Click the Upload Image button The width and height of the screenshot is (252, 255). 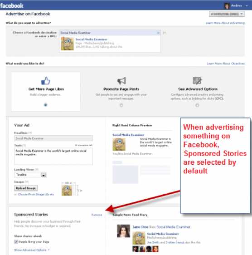point(26,188)
